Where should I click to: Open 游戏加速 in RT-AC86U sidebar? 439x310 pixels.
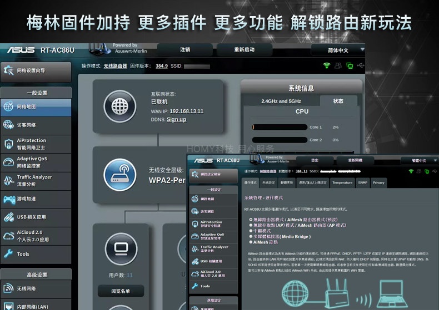click(36, 199)
